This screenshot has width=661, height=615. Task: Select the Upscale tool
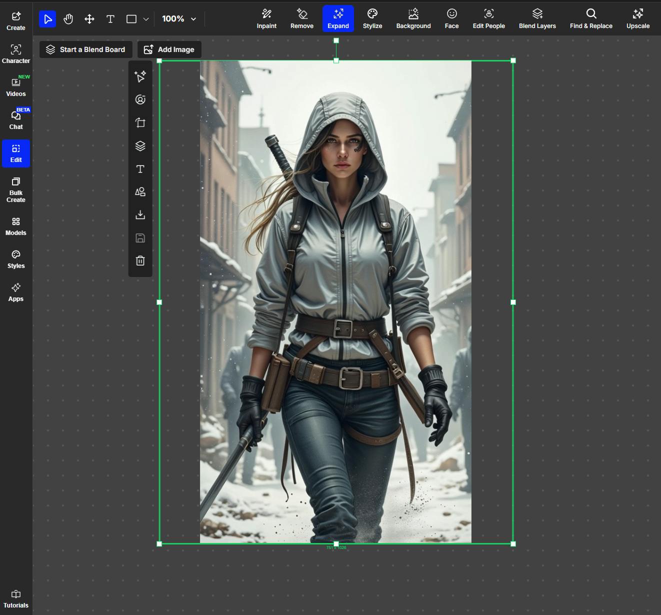(x=638, y=18)
